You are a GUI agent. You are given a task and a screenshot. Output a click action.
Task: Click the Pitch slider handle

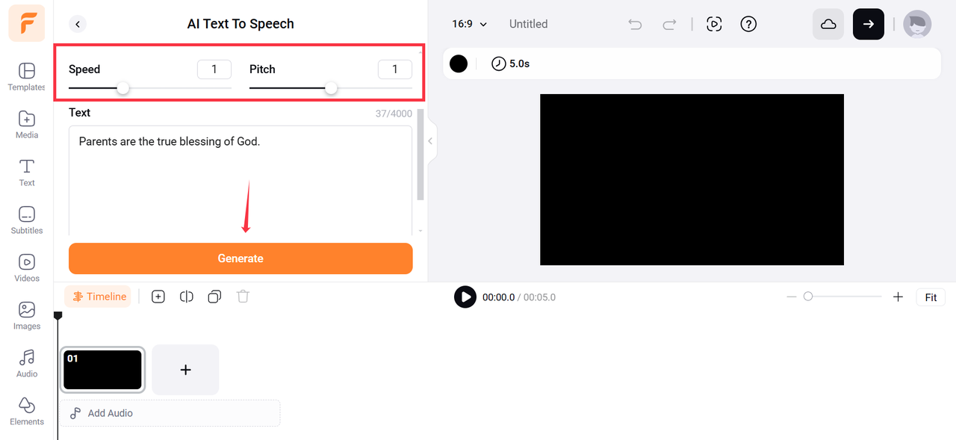click(x=331, y=88)
